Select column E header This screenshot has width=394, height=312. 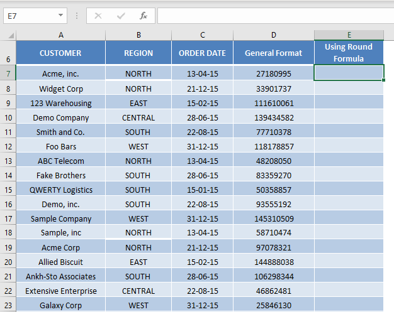(349, 35)
